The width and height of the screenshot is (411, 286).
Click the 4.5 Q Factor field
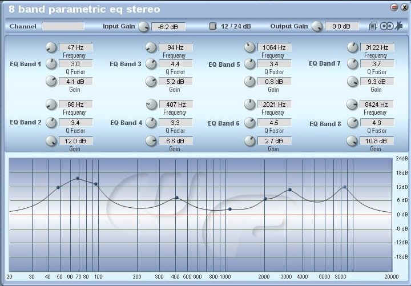click(x=274, y=123)
